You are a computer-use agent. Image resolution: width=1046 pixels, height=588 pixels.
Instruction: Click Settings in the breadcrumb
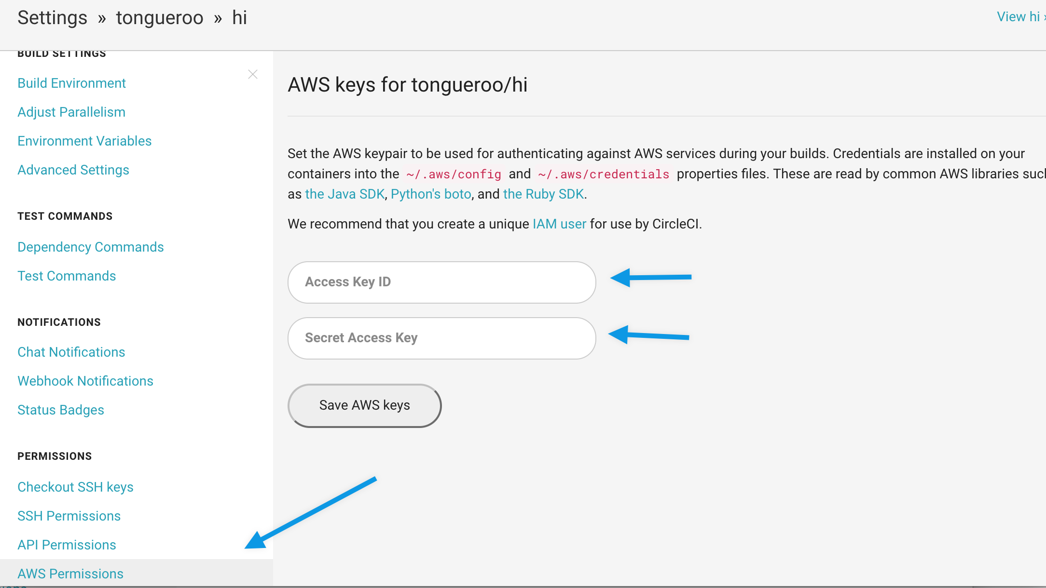53,18
